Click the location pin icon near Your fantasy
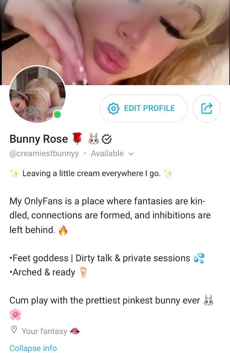The image size is (230, 353). [14, 330]
